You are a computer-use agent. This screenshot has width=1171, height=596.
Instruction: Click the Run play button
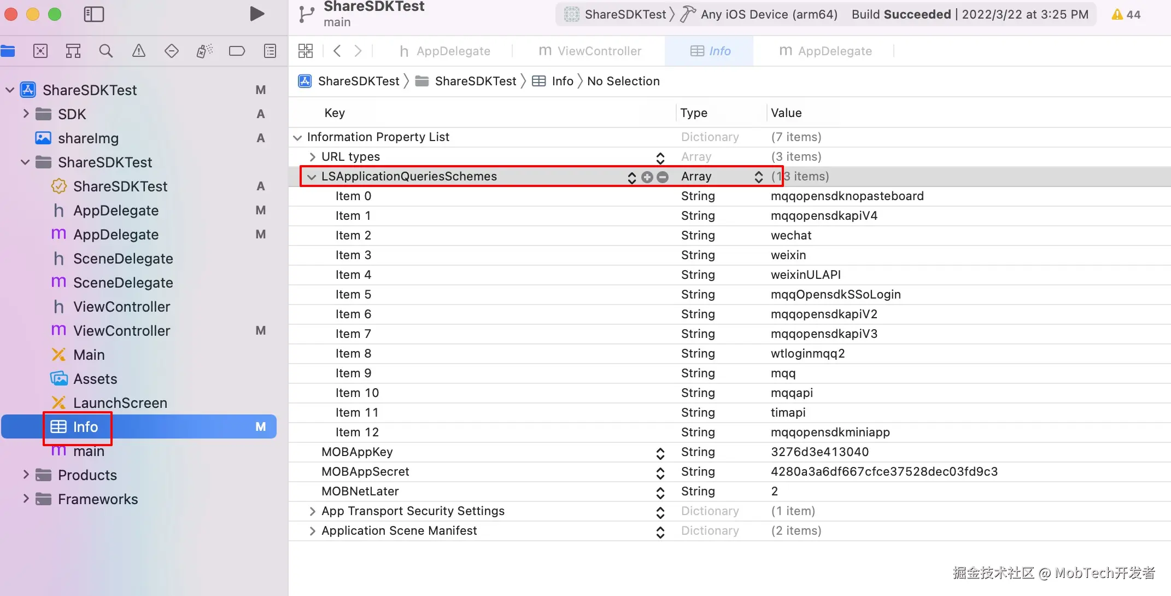coord(257,14)
